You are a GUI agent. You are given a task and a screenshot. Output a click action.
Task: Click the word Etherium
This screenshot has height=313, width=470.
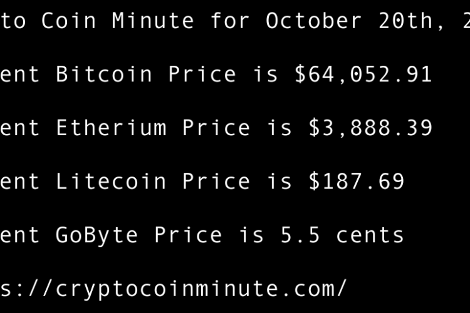tap(111, 128)
